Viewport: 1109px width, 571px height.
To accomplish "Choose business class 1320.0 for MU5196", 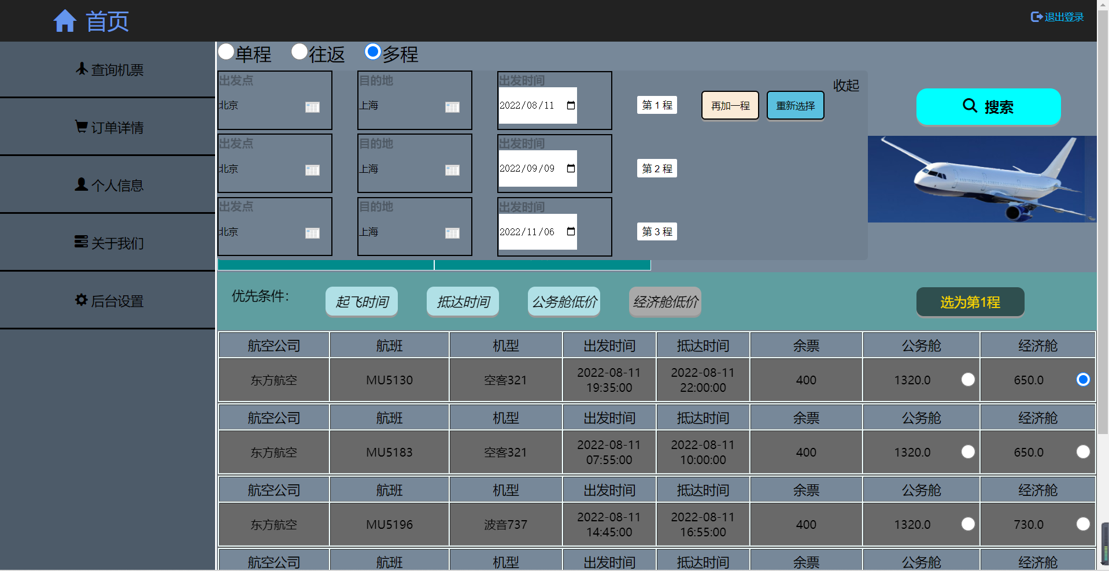I will [968, 524].
